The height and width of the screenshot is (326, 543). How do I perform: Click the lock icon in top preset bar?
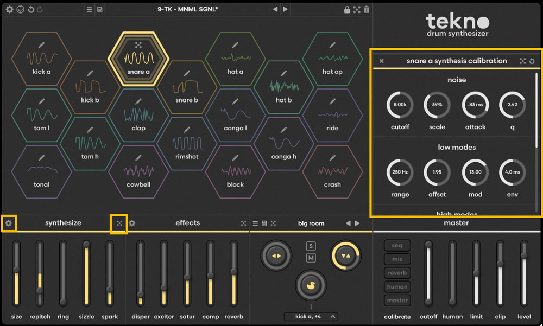point(347,10)
